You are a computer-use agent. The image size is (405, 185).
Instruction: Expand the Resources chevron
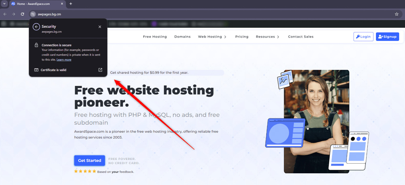click(x=278, y=37)
